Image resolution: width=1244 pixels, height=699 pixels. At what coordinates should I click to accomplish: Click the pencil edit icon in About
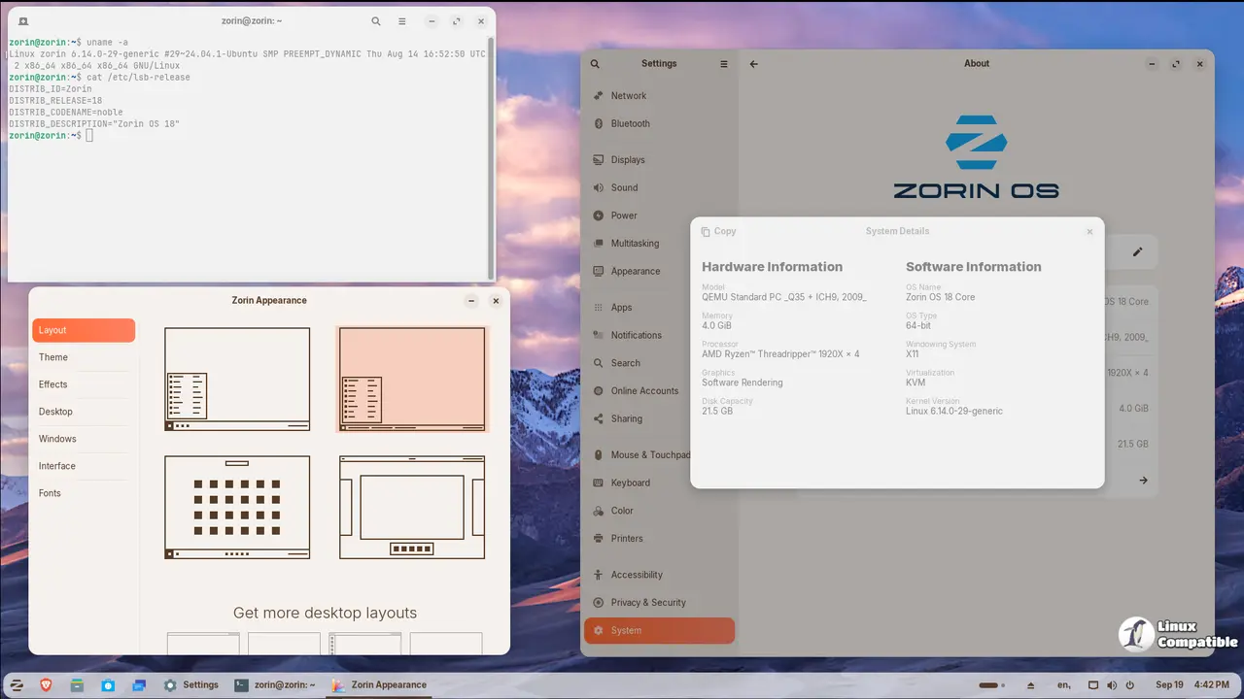(1137, 252)
